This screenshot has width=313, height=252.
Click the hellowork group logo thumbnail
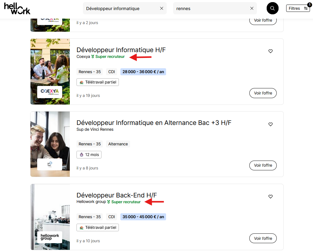50,237
